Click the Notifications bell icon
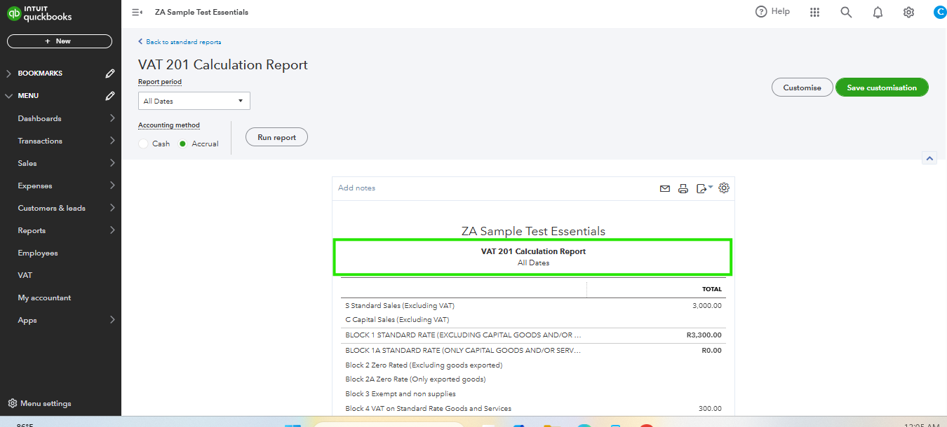The height and width of the screenshot is (427, 947). click(x=878, y=12)
